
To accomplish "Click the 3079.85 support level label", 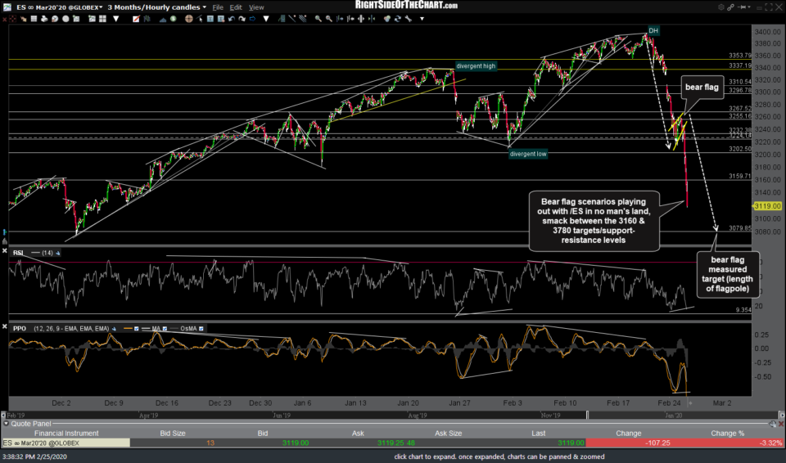I will coord(740,228).
